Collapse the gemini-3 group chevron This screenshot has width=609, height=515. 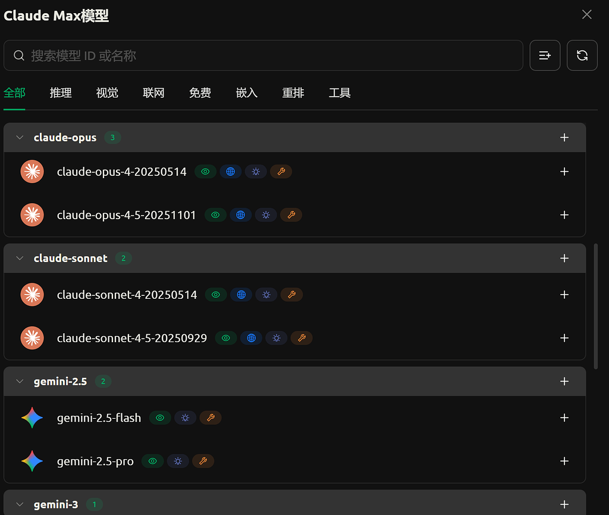point(20,504)
